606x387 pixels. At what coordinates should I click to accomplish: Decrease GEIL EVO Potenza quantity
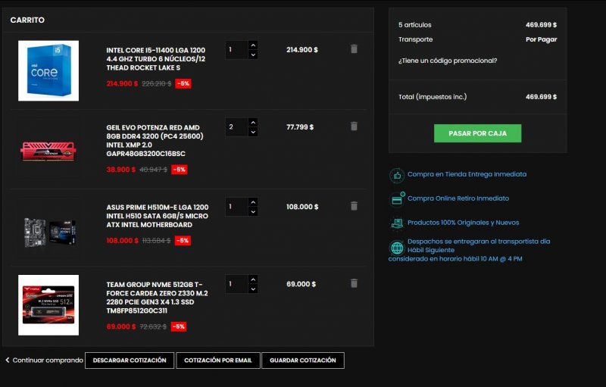coord(253,132)
